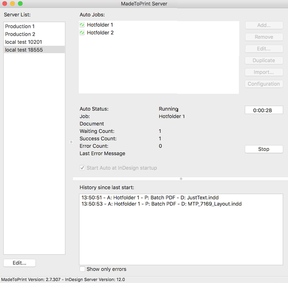The width and height of the screenshot is (288, 283).
Task: Click the Waiting Count label
Action: (x=97, y=131)
